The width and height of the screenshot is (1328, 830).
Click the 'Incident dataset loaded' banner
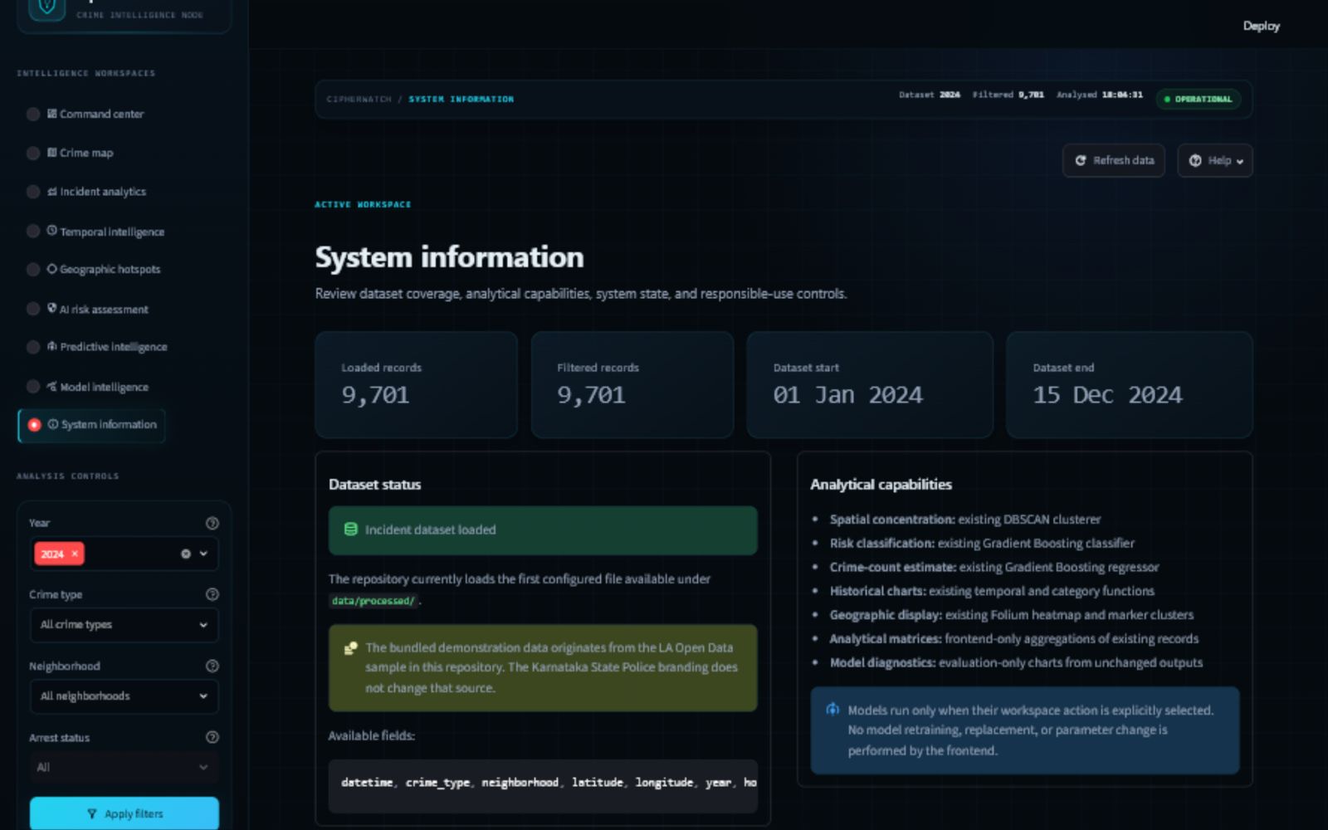543,530
